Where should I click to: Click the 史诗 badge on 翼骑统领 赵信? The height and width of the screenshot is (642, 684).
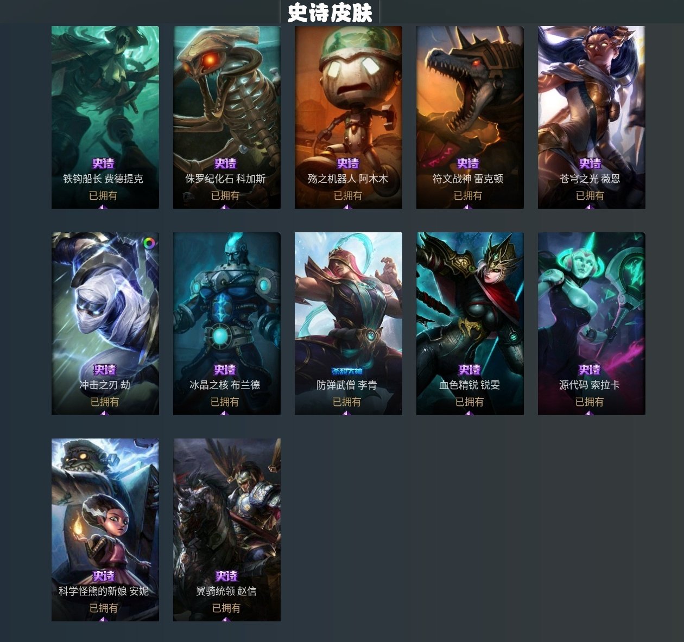click(x=226, y=576)
